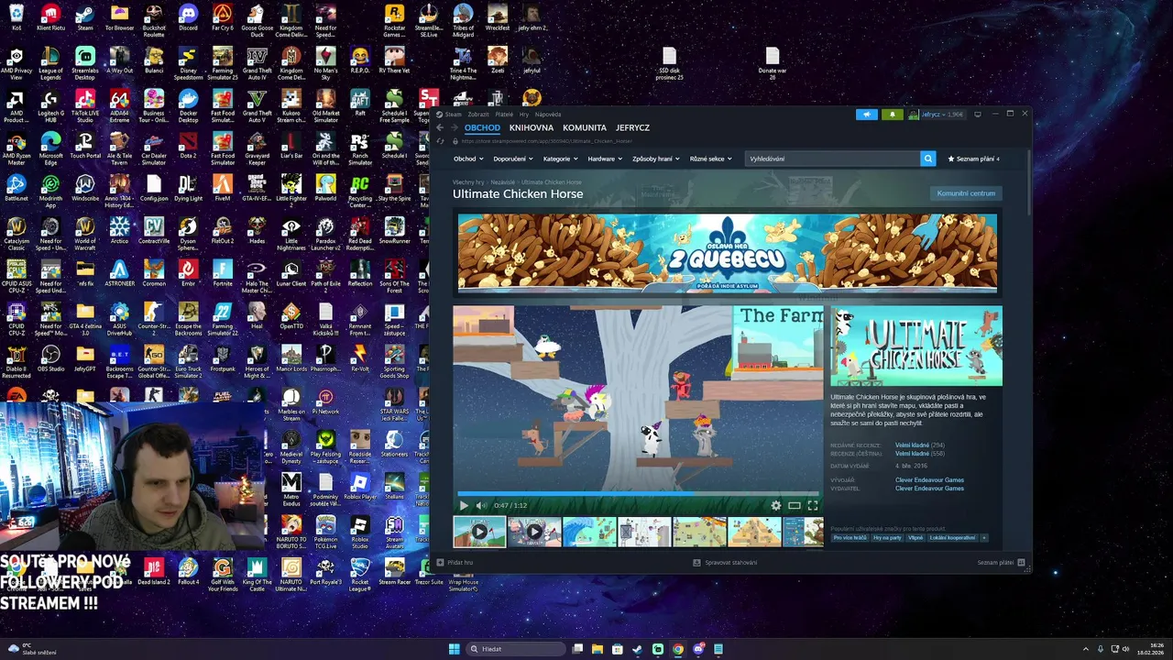Image resolution: width=1173 pixels, height=660 pixels.
Task: Select the Palworld desktop icon
Action: [325, 188]
